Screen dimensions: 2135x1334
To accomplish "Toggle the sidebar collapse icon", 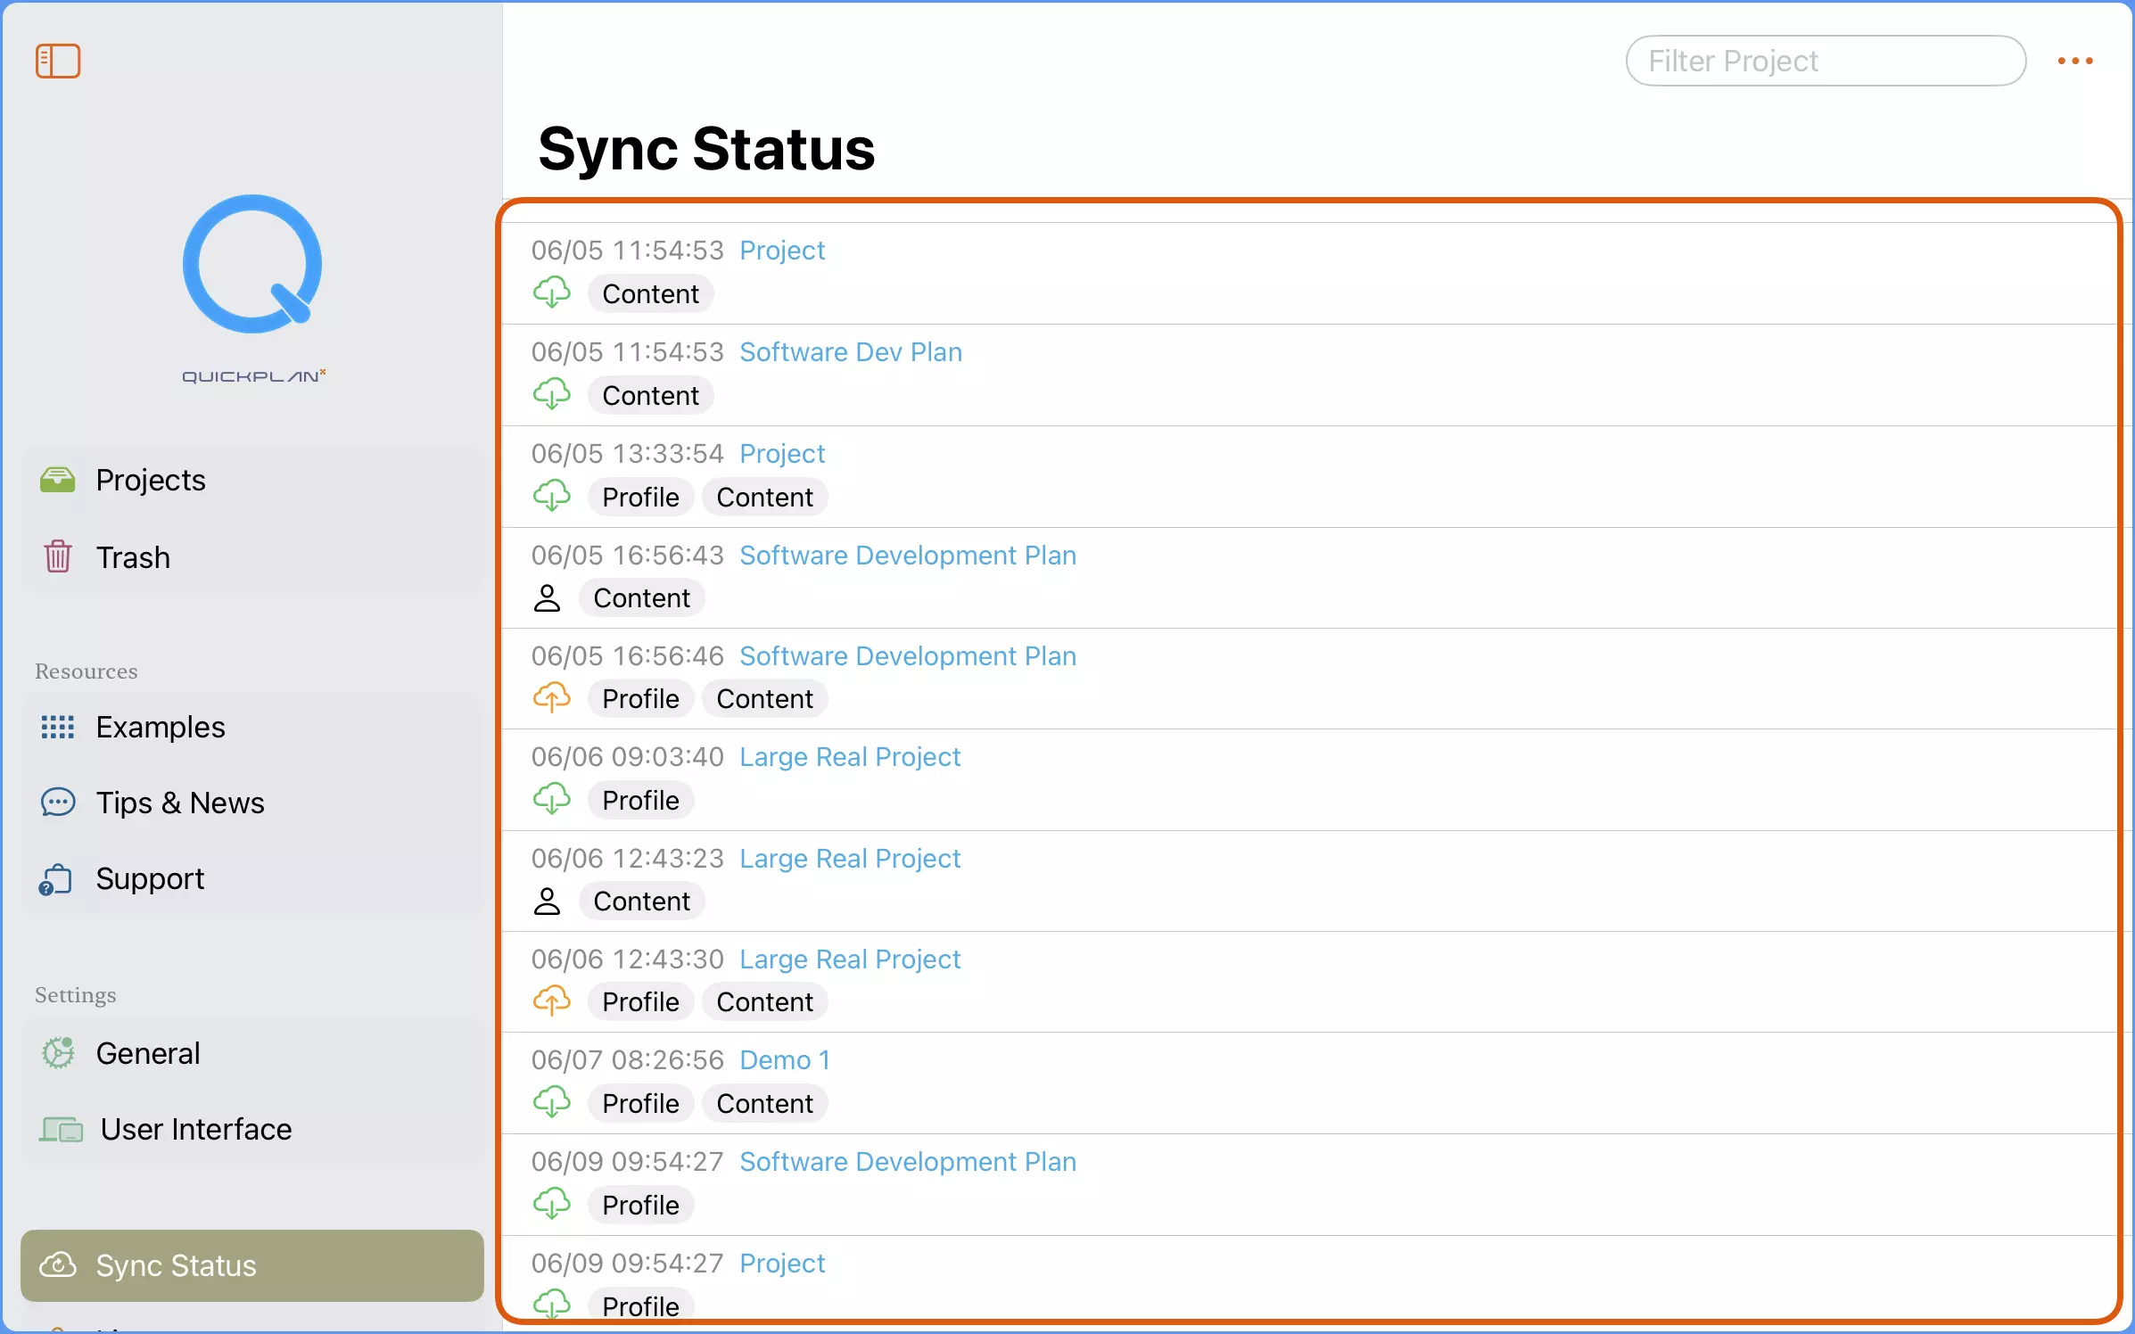I will tap(57, 60).
